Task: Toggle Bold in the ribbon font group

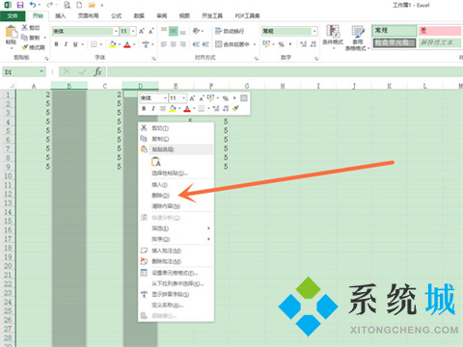Action: click(57, 44)
